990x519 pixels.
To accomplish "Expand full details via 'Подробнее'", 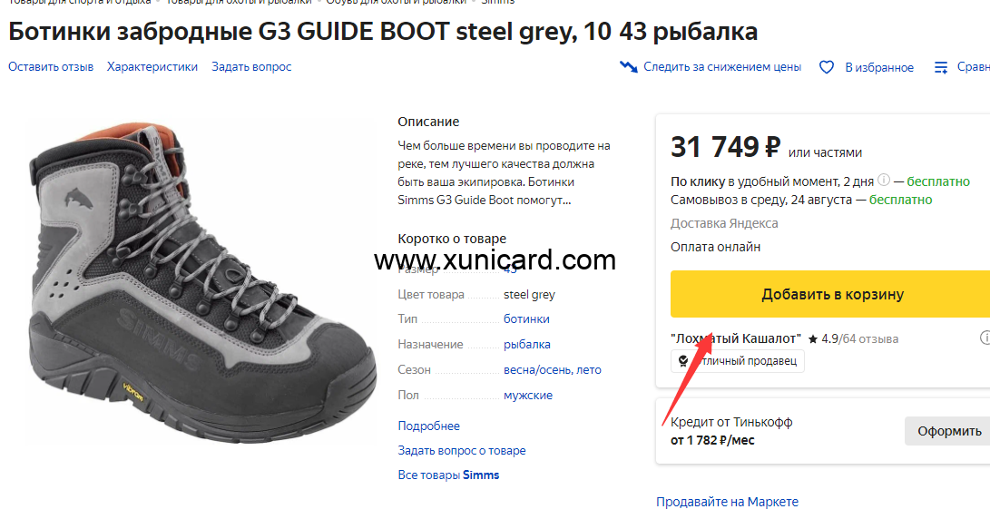I will [428, 426].
